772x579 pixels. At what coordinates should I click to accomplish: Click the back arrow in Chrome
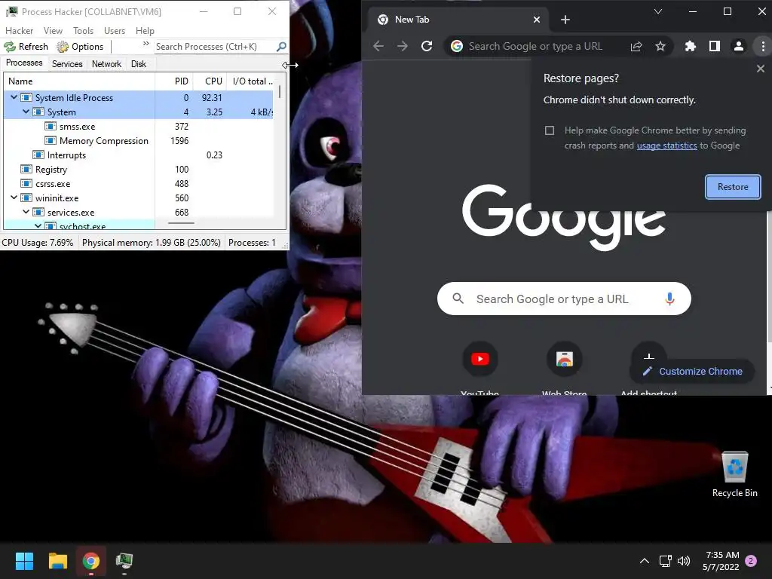[x=378, y=46]
